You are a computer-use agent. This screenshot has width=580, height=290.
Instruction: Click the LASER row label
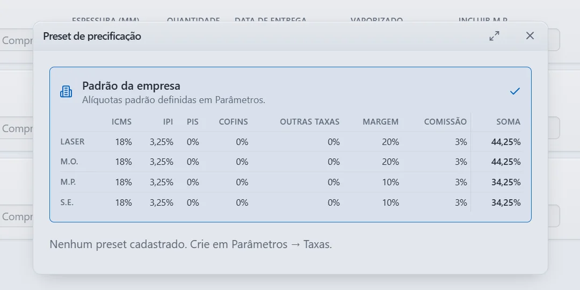[x=73, y=142]
